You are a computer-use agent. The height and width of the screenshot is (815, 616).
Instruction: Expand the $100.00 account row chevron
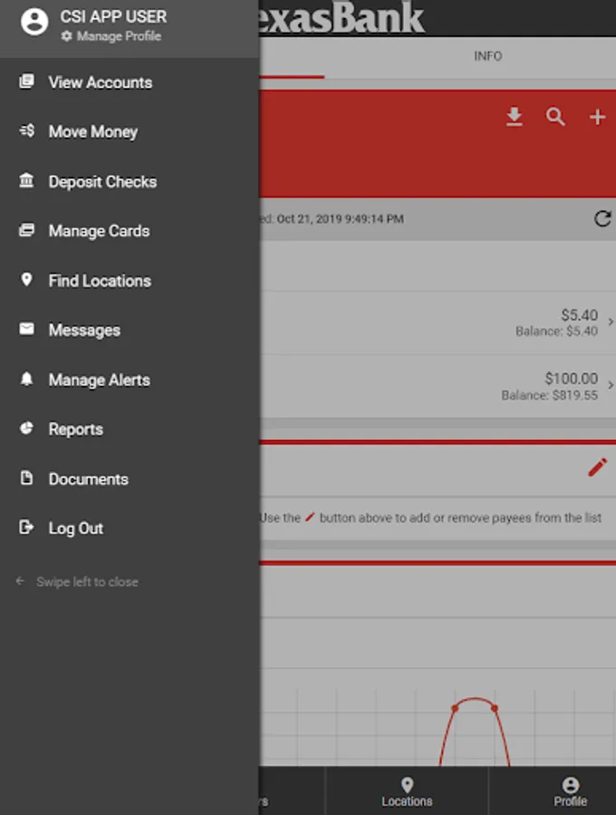[611, 385]
